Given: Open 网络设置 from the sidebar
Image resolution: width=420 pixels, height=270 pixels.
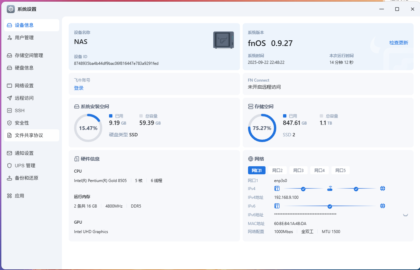Looking at the screenshot, I should point(24,86).
